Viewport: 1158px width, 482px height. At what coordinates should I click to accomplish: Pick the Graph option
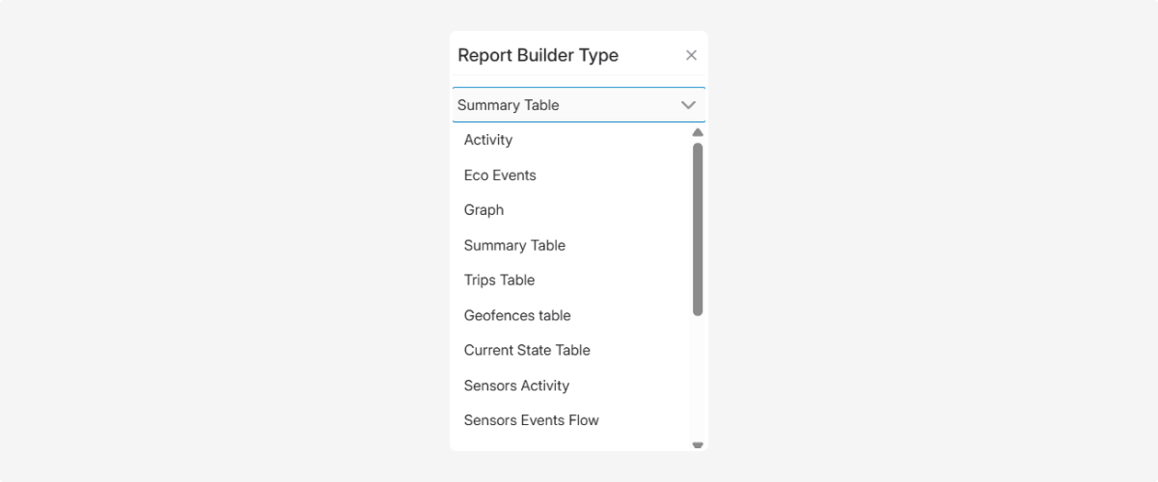point(483,210)
